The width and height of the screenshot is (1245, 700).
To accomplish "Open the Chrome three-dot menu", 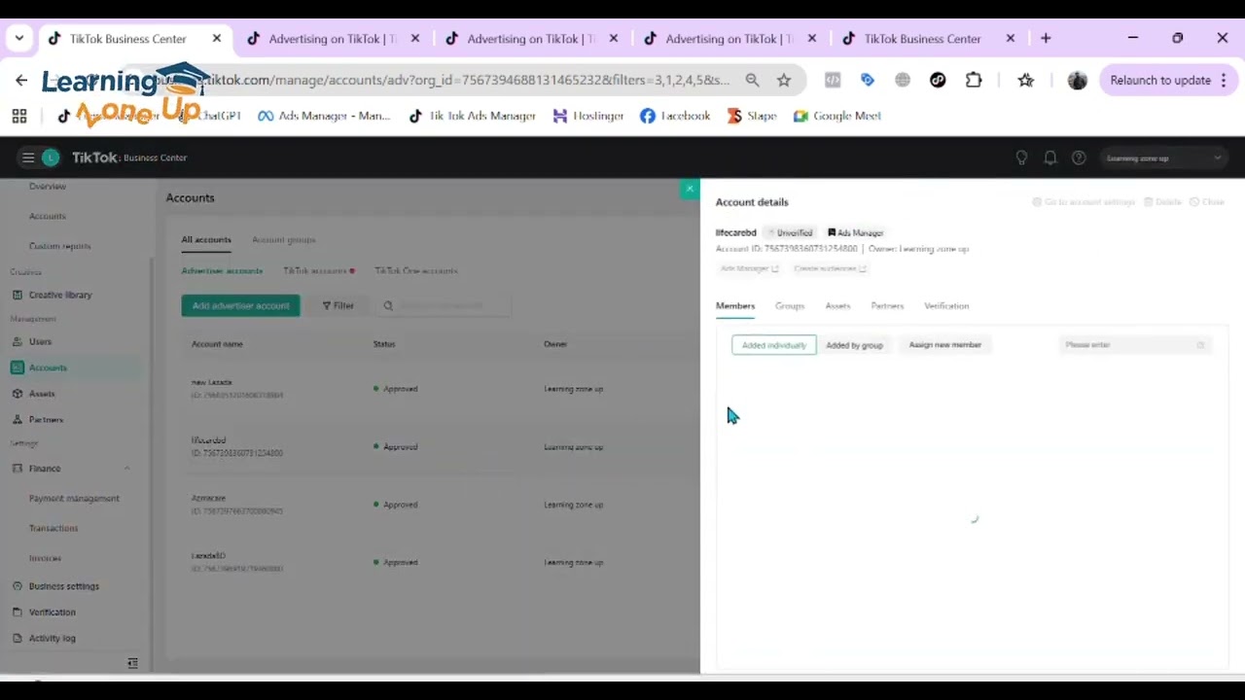I will point(1224,81).
